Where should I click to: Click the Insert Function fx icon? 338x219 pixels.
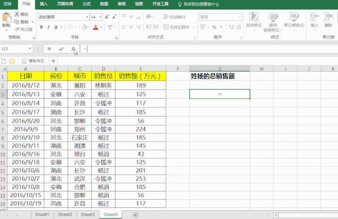pyautogui.click(x=73, y=49)
